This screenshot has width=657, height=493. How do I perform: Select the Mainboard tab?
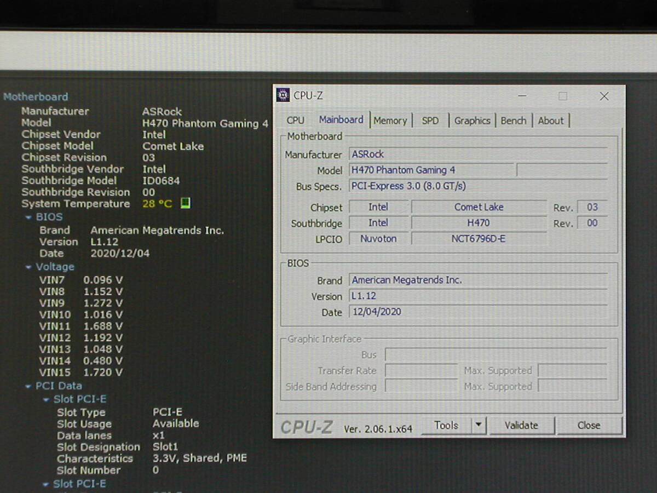341,119
